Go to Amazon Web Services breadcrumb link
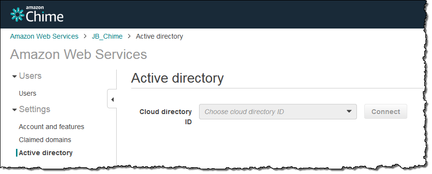Image resolution: width=432 pixels, height=174 pixels. pos(45,36)
